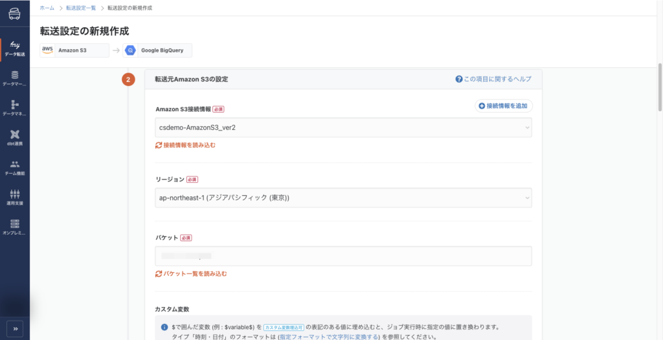Select the データマネジメント sidebar icon
Screen dimensions: 663x340
tap(14, 108)
